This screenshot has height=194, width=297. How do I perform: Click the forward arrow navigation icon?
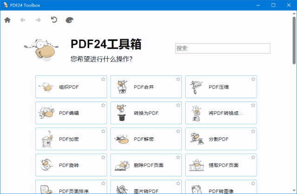38,20
